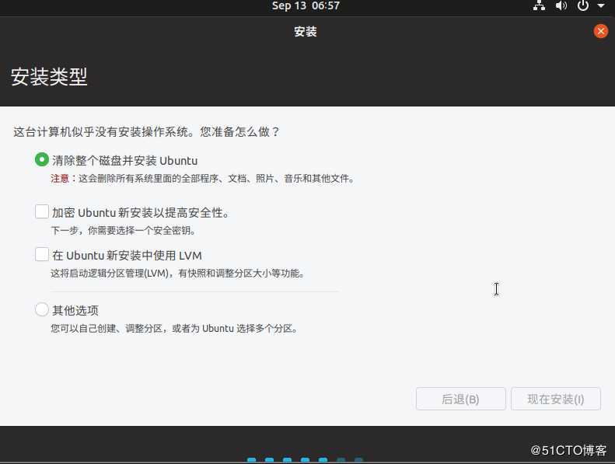This screenshot has height=464, width=615.
Task: Open the network status icon
Action: (x=540, y=5)
